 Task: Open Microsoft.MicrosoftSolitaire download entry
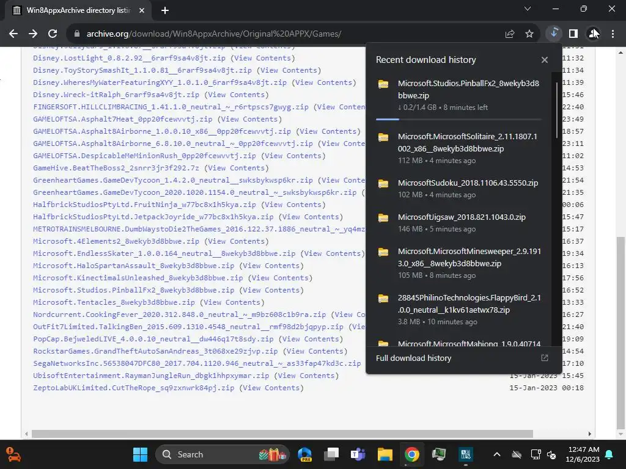point(458,148)
